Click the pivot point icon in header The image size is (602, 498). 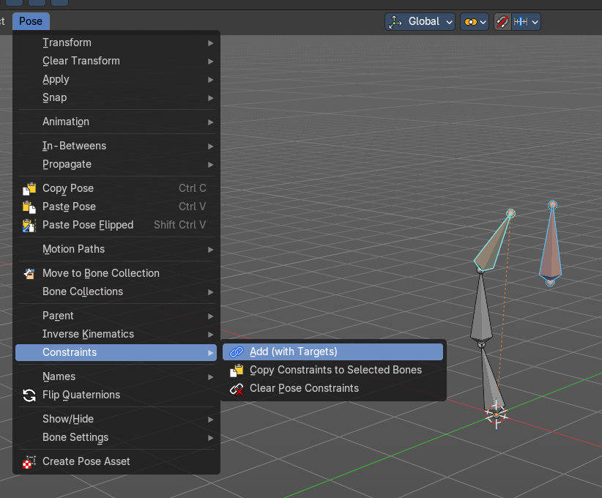click(470, 22)
